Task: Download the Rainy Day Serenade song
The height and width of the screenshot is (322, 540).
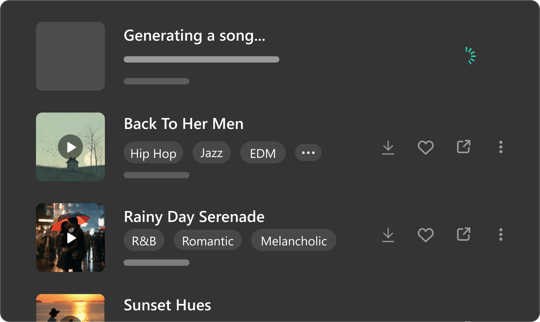Action: coord(388,235)
